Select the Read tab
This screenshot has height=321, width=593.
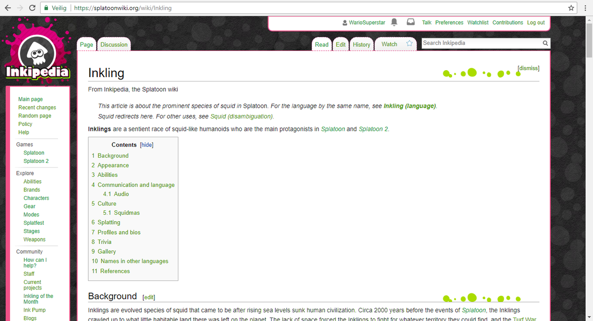pos(322,44)
